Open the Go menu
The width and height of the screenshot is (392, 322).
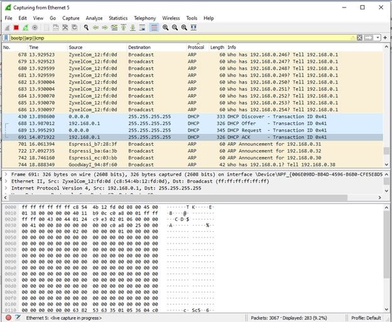pyautogui.click(x=53, y=18)
